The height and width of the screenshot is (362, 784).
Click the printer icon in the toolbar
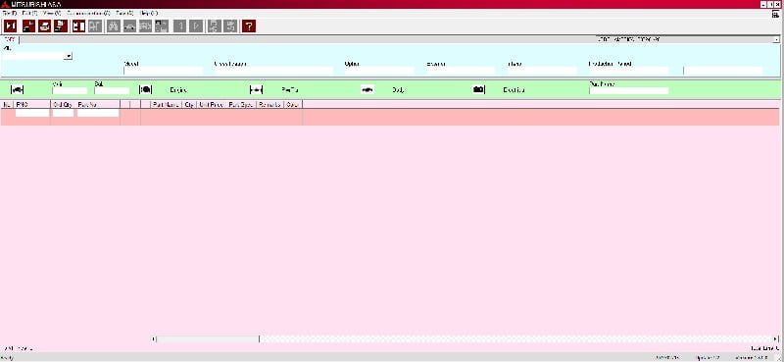tap(45, 26)
